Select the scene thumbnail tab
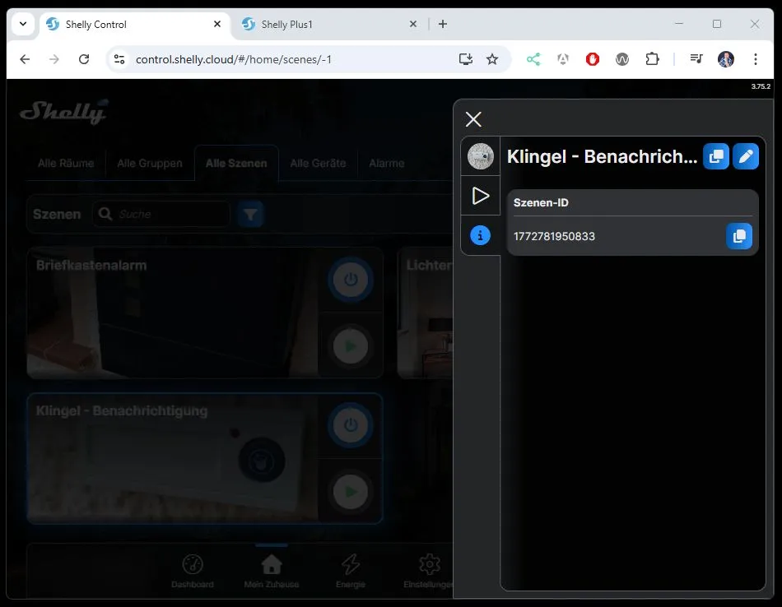Screen dimensions: 782x607 tap(480, 156)
